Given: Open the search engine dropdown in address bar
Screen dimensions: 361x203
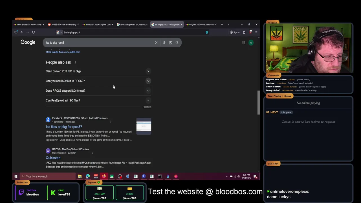Looking at the screenshot, I should pyautogui.click(x=59, y=32).
